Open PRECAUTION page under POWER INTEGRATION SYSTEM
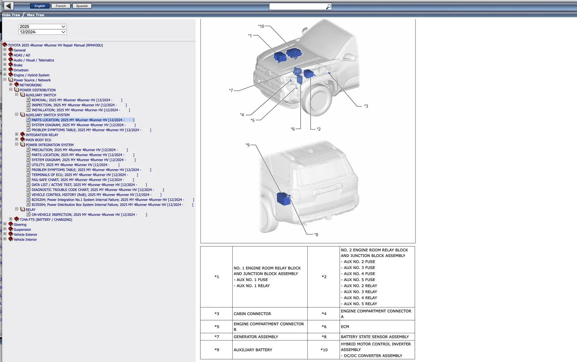 (x=80, y=150)
